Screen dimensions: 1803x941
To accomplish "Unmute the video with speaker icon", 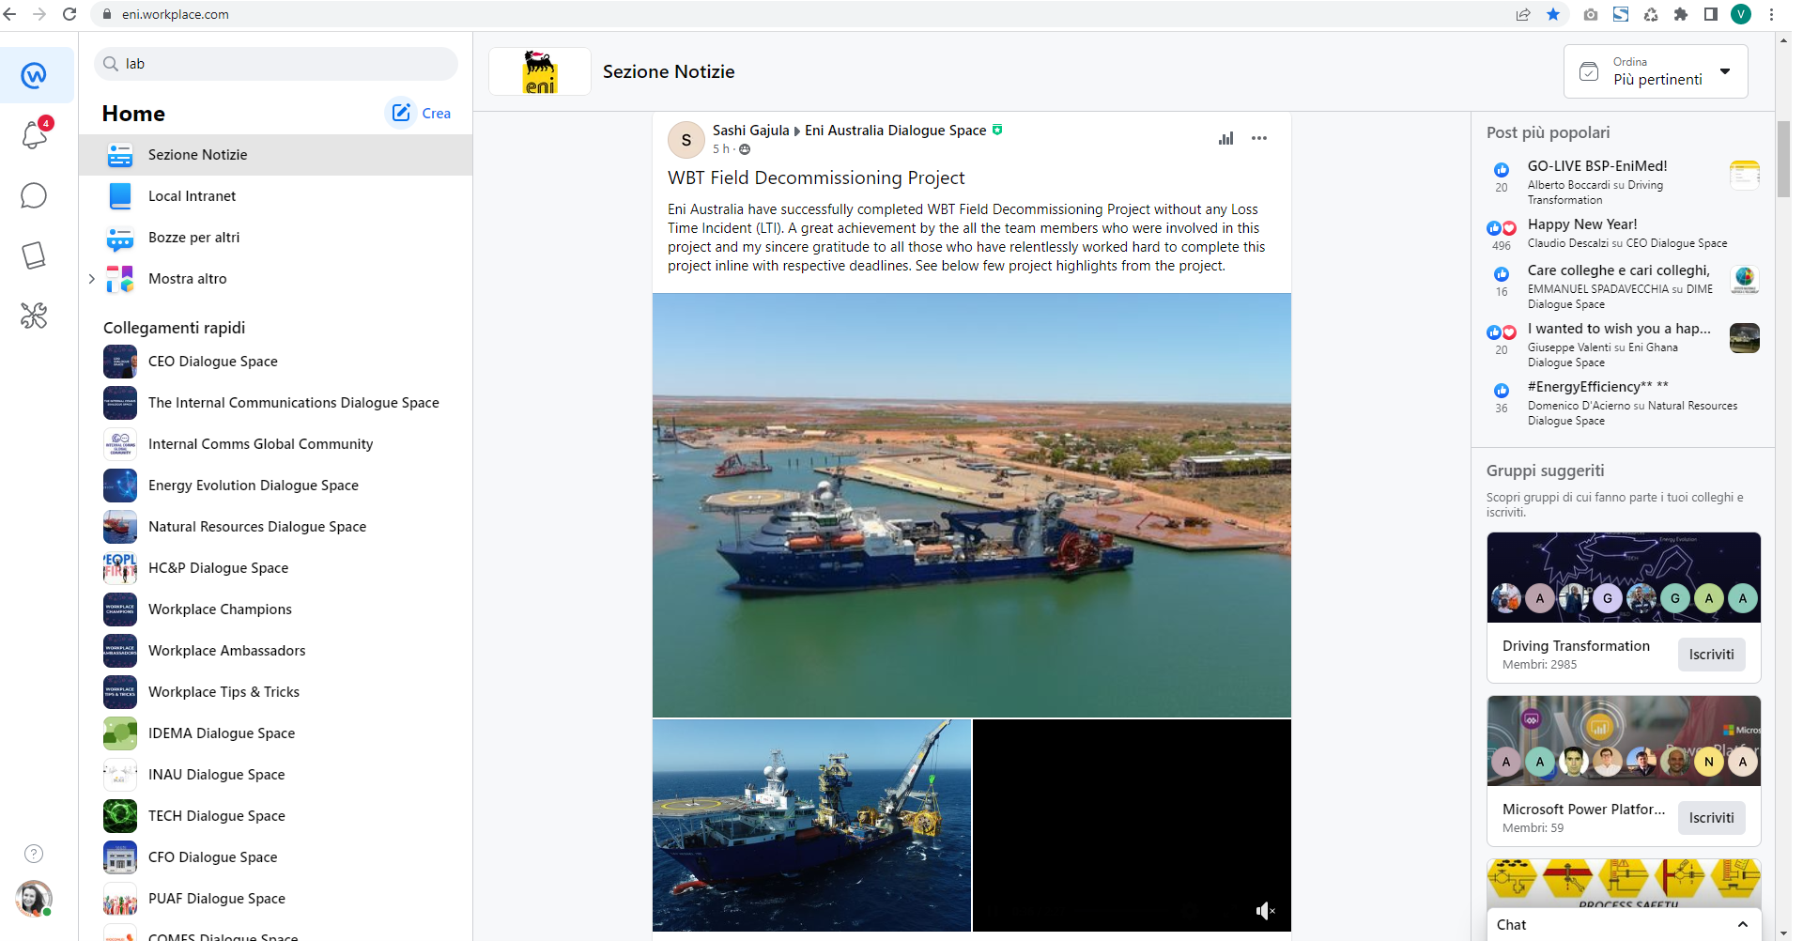I will [1265, 910].
